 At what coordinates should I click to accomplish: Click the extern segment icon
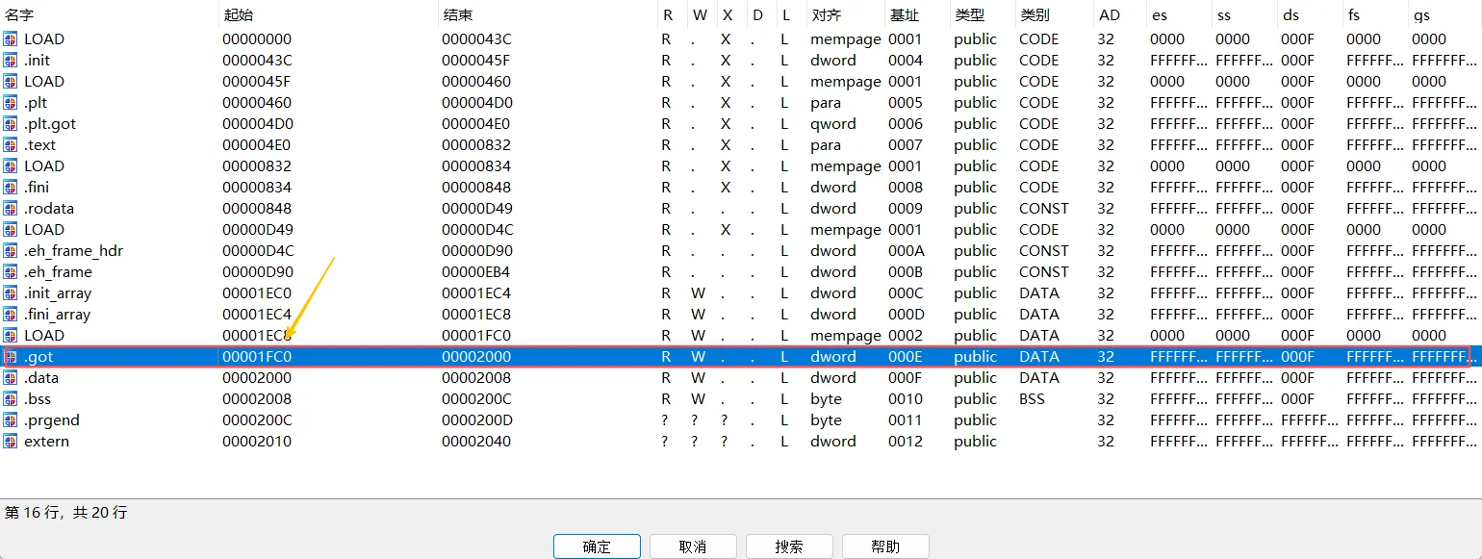pyautogui.click(x=11, y=441)
